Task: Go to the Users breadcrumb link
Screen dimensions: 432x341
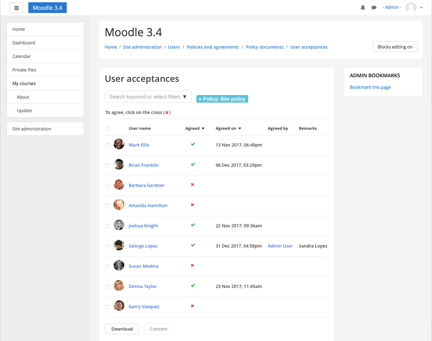Action: (x=174, y=47)
